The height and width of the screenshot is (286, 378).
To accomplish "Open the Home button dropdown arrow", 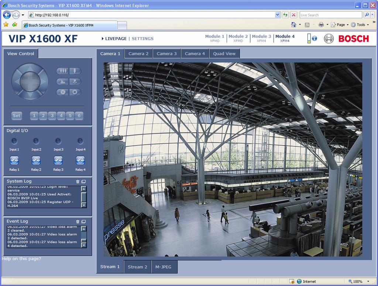I will (300, 25).
